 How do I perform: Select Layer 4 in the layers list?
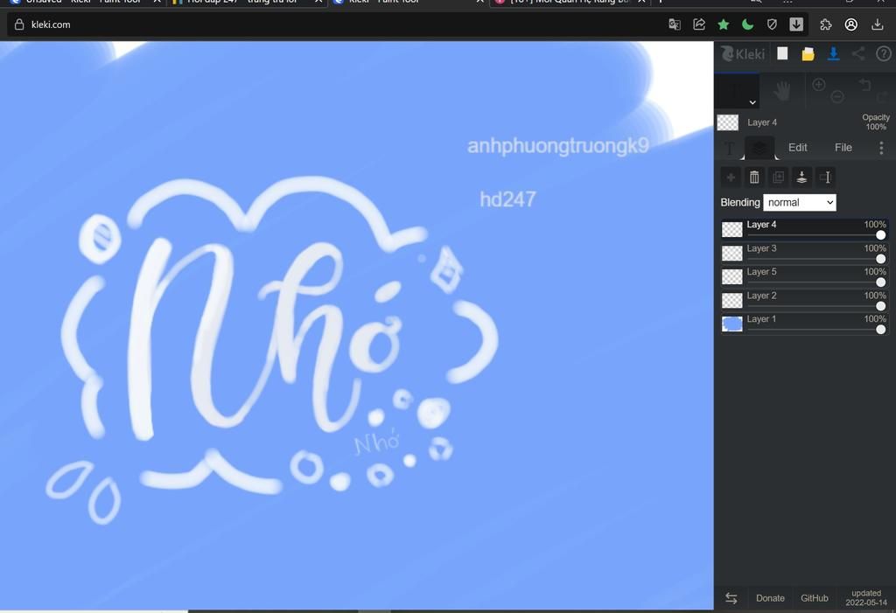(x=804, y=229)
